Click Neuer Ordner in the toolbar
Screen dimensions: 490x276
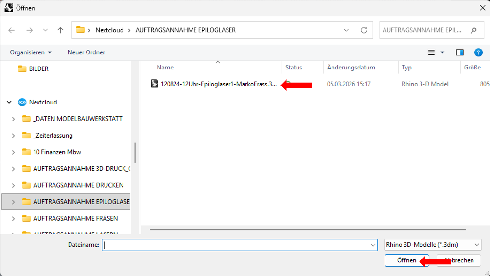[86, 52]
